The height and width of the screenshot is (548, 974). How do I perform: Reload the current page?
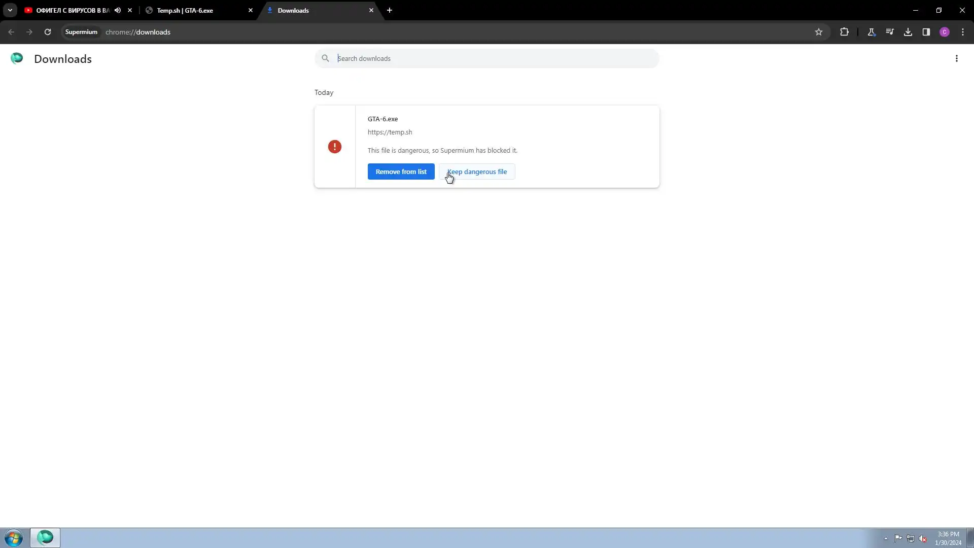click(48, 32)
